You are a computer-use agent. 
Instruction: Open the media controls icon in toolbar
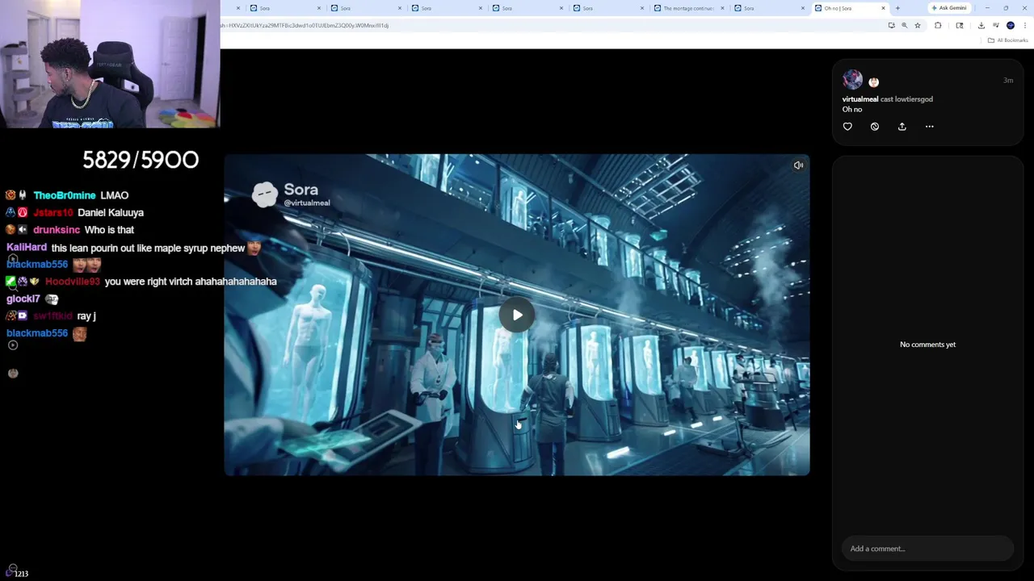coord(996,25)
